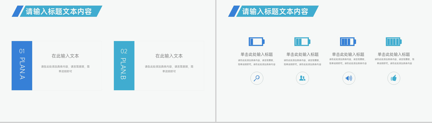The width and height of the screenshot is (432, 123).
Task: Click the teal 02 PLAN.B block
Action: [124, 66]
